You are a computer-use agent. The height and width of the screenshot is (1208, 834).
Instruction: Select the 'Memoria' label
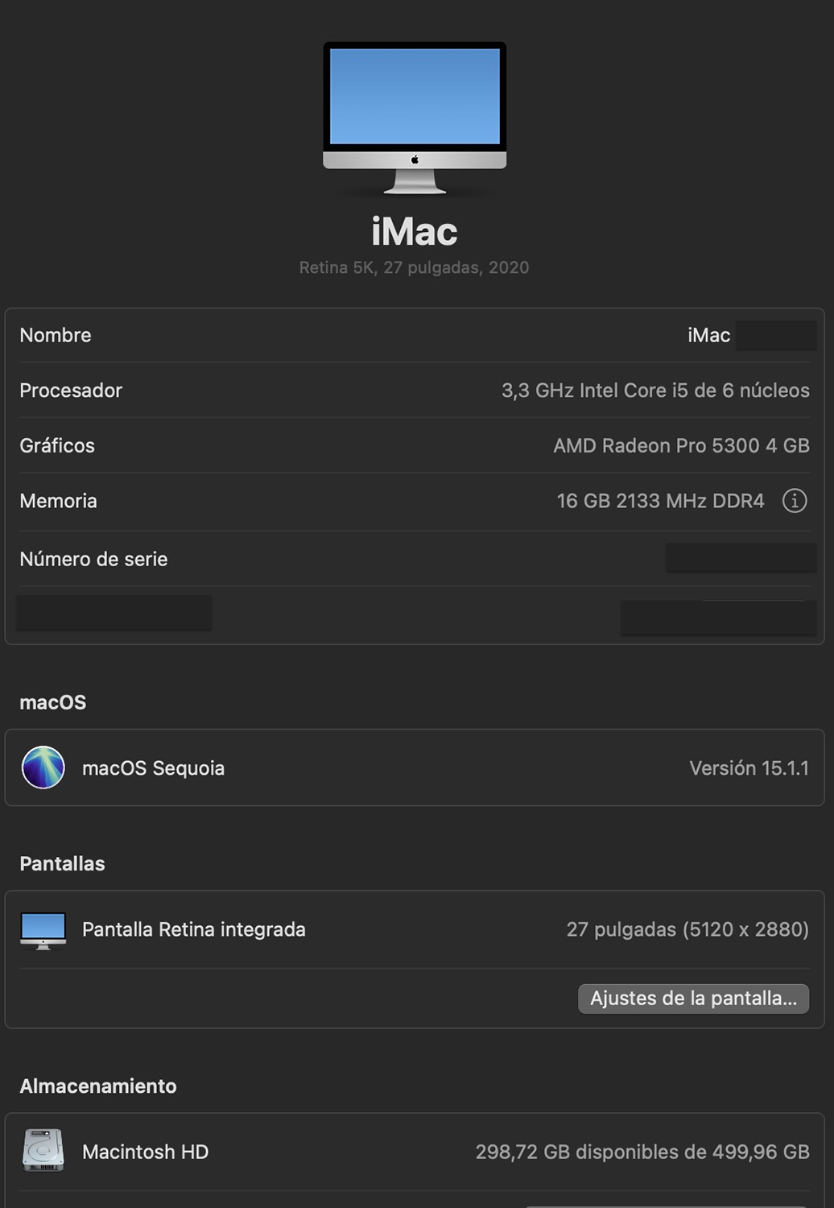pyautogui.click(x=58, y=501)
